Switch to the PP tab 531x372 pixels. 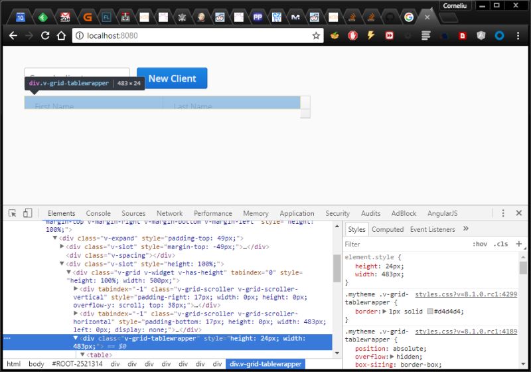(x=258, y=17)
